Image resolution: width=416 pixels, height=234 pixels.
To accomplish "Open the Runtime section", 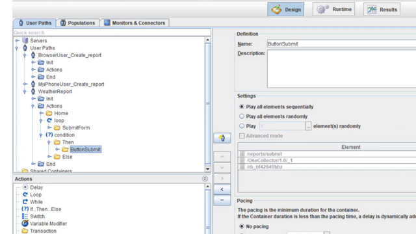I will tap(333, 9).
